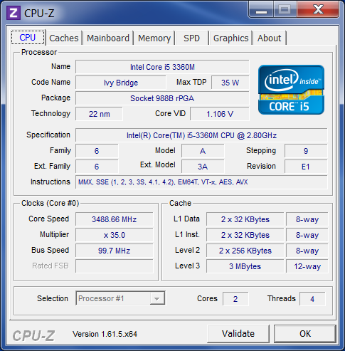Click the Model value A
The height and width of the screenshot is (351, 345).
point(203,151)
